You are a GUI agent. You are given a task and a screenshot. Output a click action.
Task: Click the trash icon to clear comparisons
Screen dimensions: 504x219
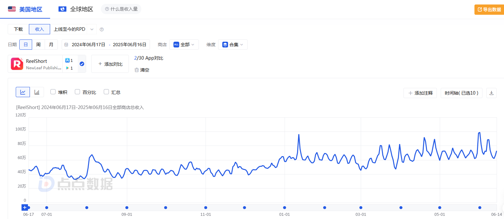[x=137, y=70]
